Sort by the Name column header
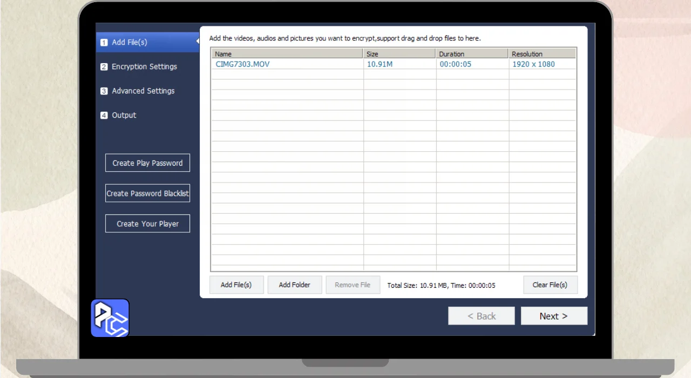This screenshot has width=691, height=378. coord(287,53)
